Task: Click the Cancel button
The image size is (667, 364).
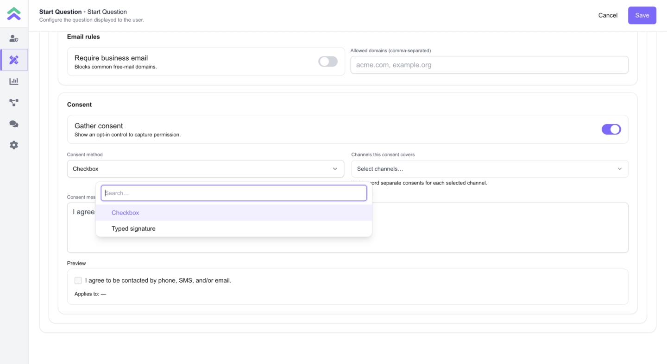Action: [608, 15]
